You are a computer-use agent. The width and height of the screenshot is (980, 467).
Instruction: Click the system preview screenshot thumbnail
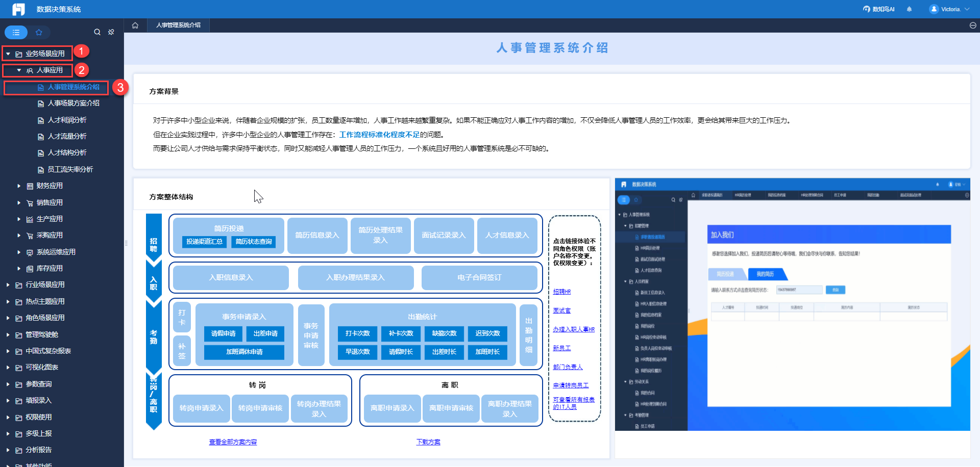(x=792, y=304)
